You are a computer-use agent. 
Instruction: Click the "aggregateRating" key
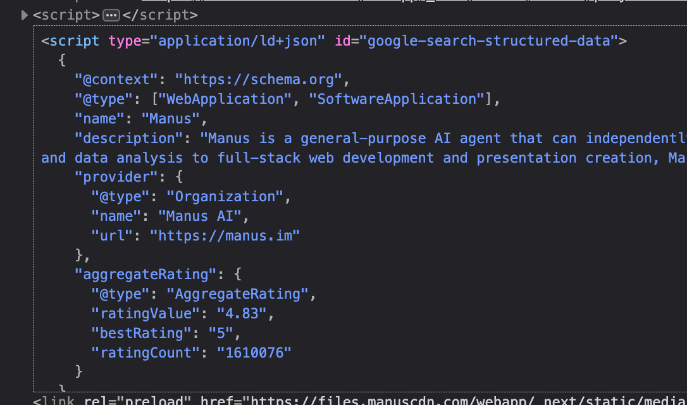[x=145, y=275]
